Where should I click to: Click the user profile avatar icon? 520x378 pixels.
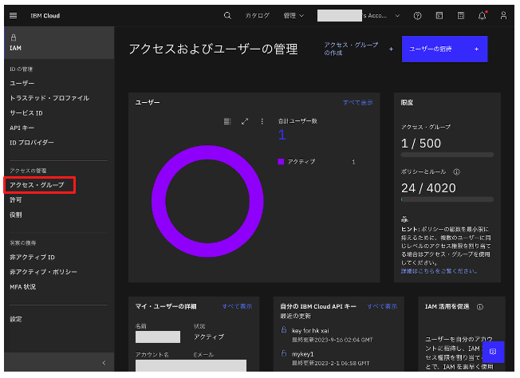(x=503, y=15)
